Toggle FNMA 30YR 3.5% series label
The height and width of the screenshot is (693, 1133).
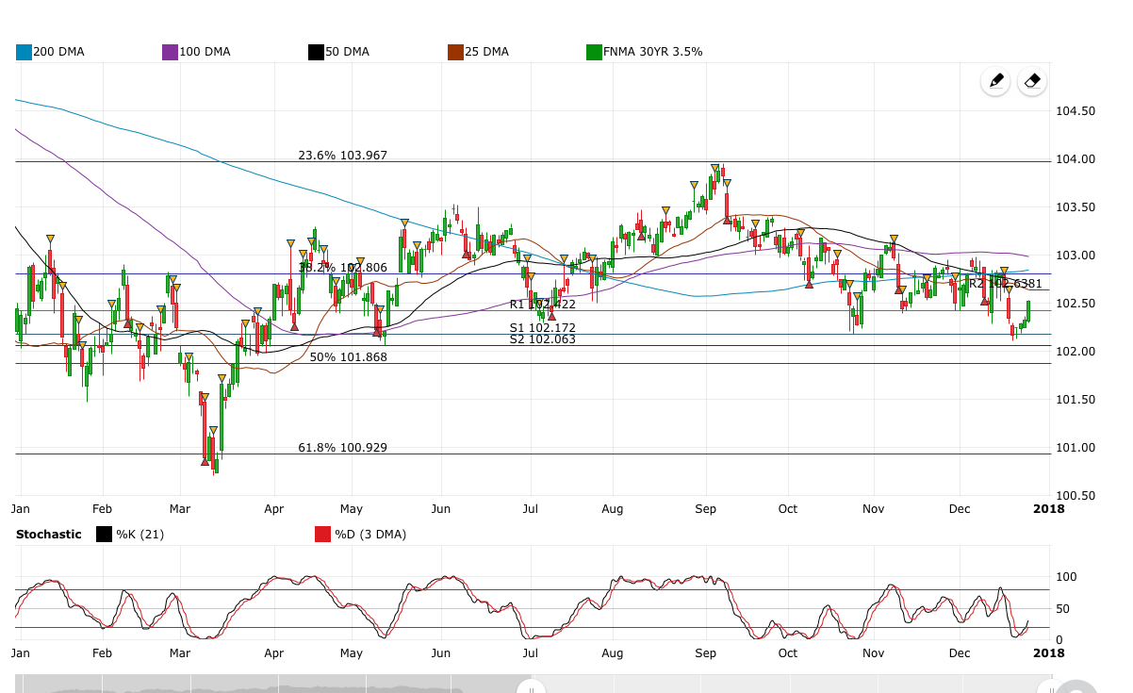pyautogui.click(x=652, y=52)
